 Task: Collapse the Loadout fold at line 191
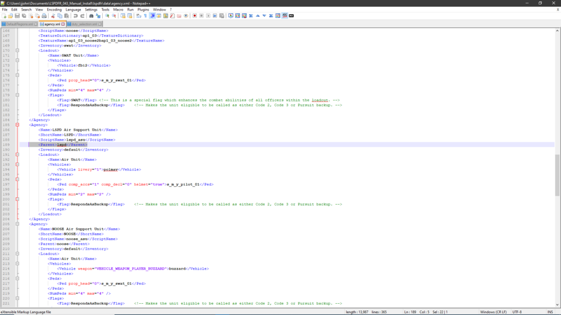17,155
